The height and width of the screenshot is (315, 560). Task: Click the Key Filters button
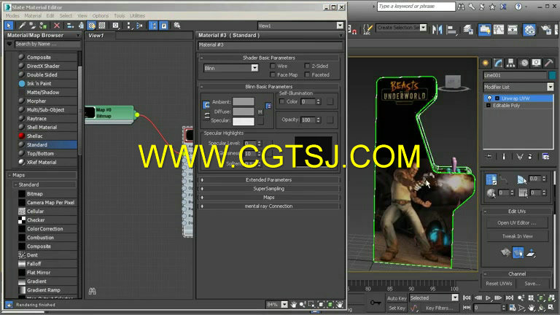point(439,308)
